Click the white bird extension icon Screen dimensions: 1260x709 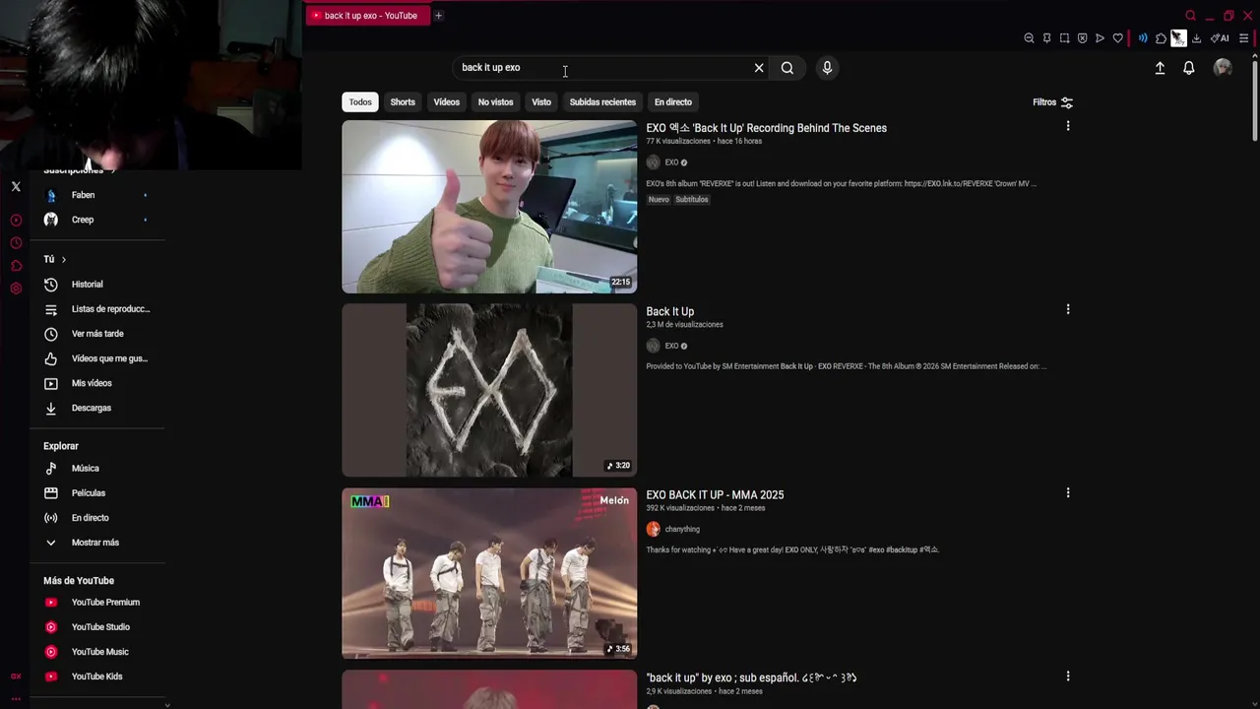[x=1178, y=38]
